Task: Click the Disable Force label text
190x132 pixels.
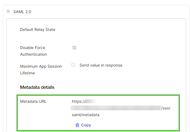Action: [x=32, y=48]
